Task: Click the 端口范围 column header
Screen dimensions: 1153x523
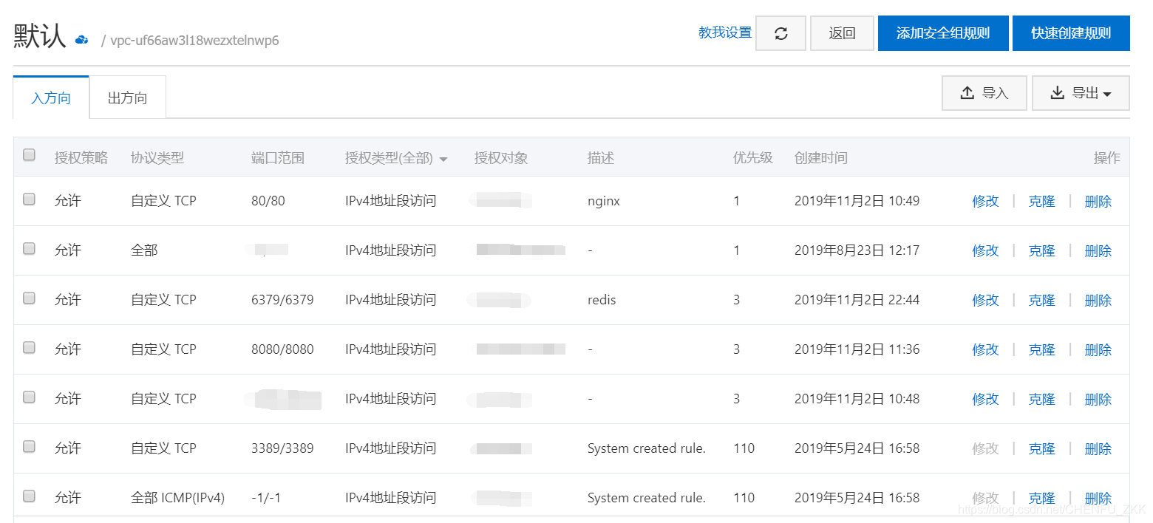Action: pos(278,158)
